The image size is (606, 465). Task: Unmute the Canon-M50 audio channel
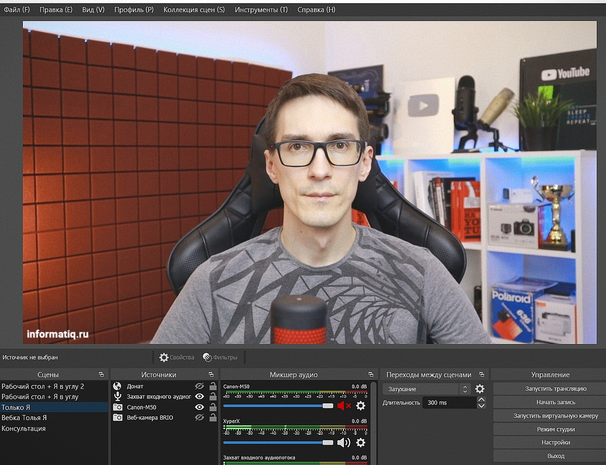point(344,405)
